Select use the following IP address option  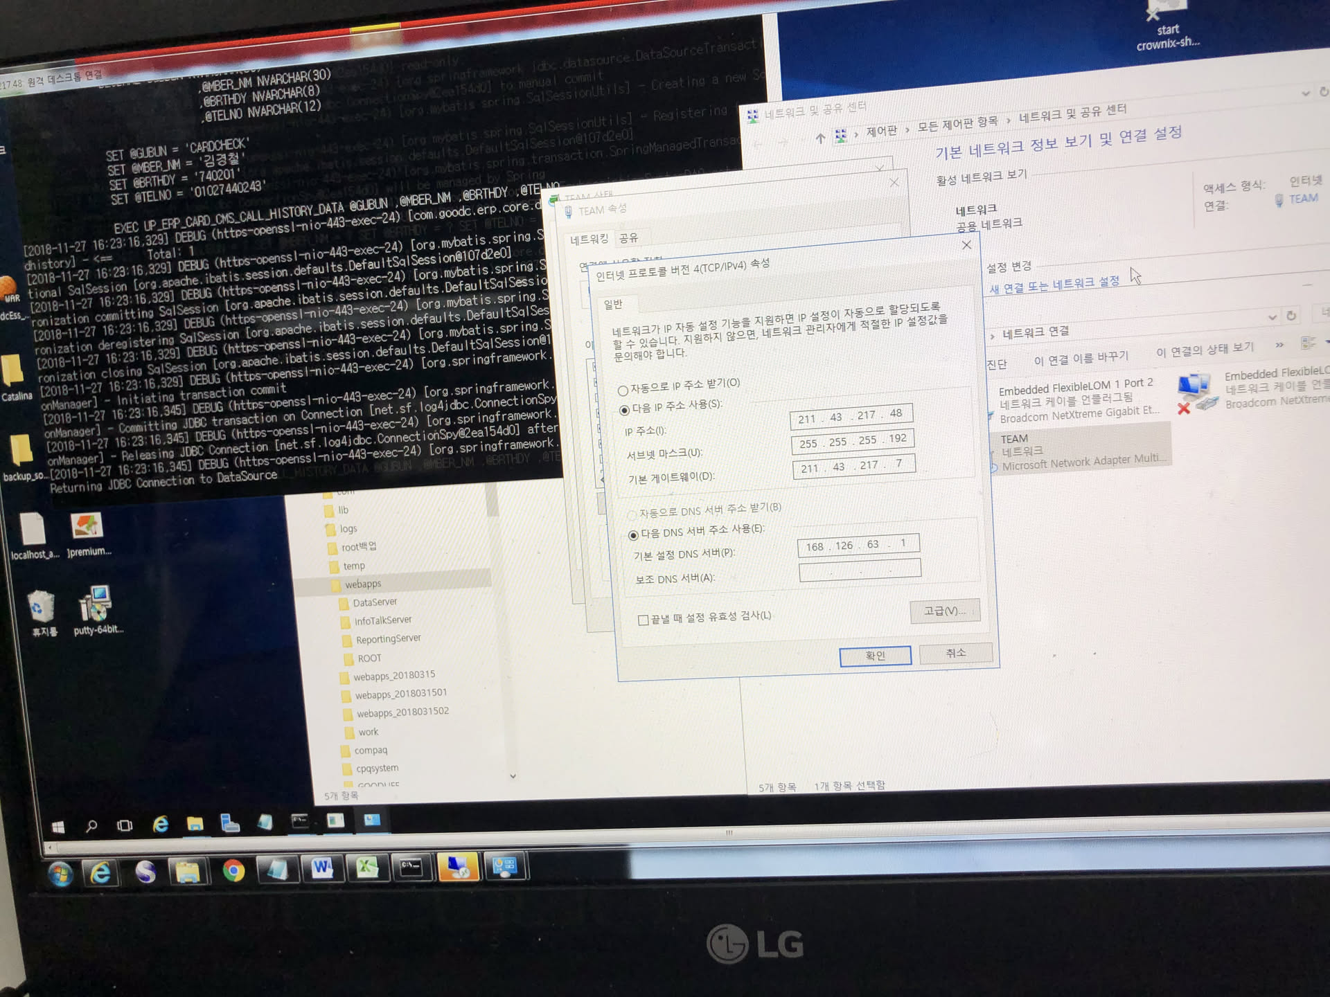coord(624,410)
